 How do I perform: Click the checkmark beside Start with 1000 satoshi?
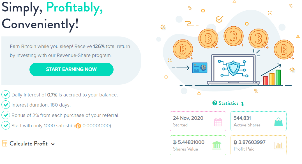tap(6, 126)
